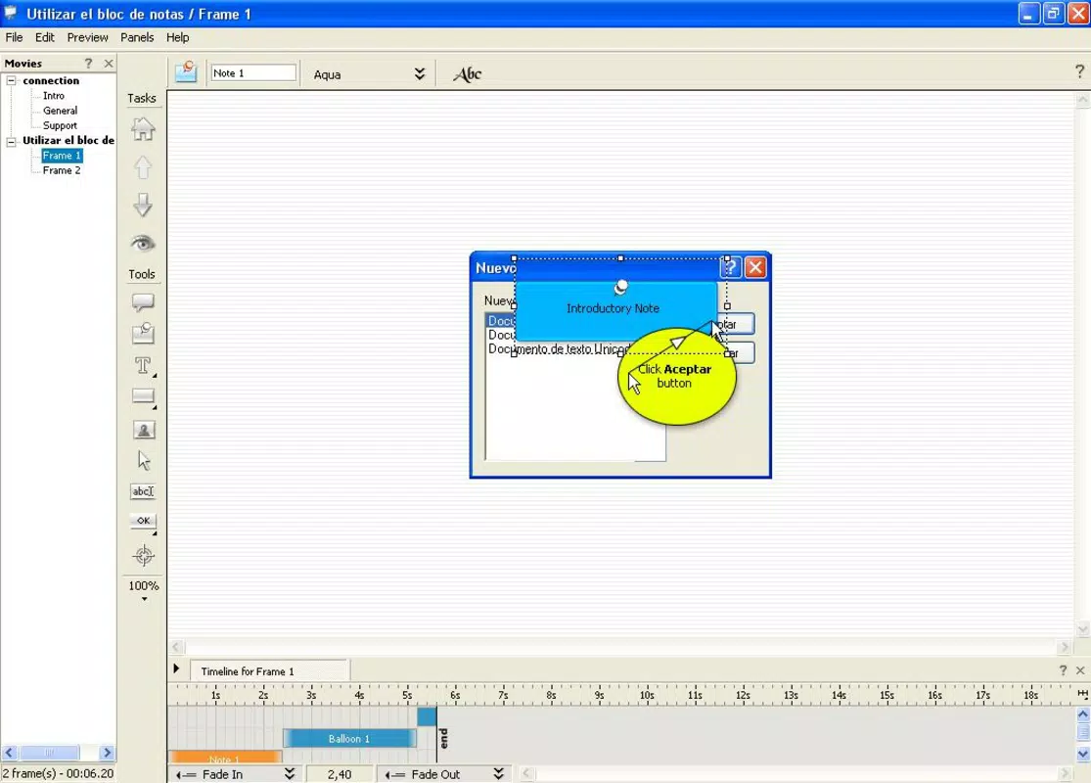The height and width of the screenshot is (783, 1091).
Task: Click the status bar frame count text
Action: tap(58, 773)
